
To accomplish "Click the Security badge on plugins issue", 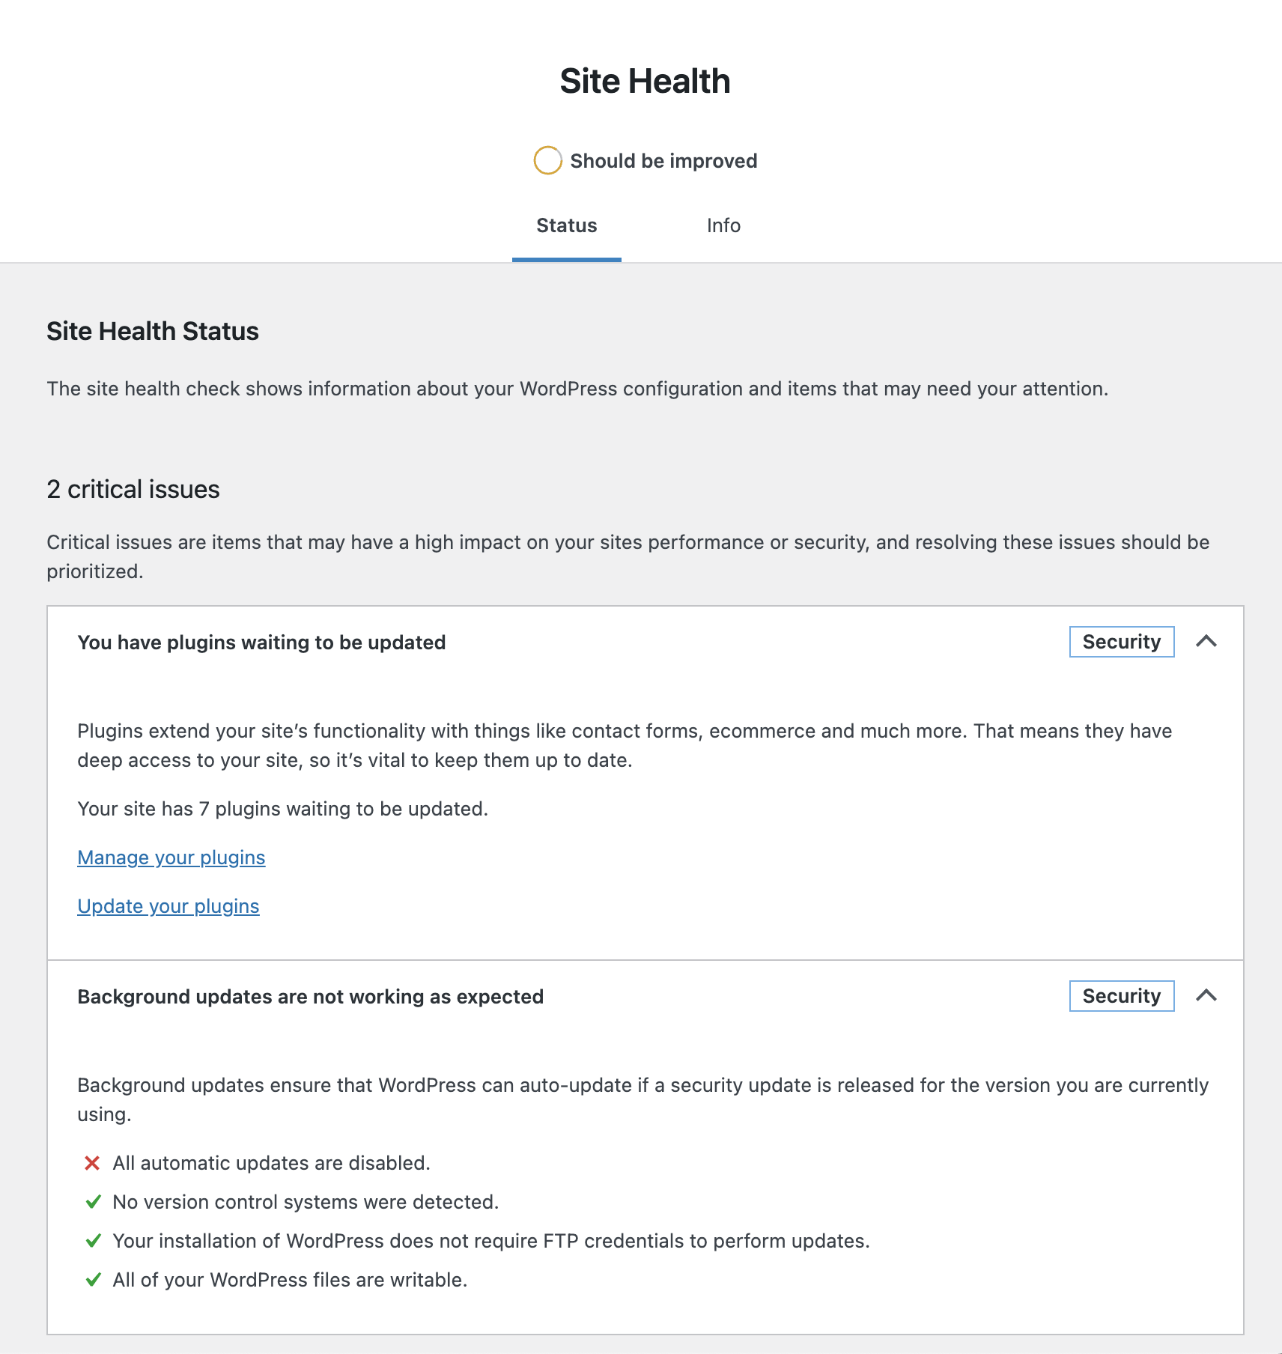I will click(1122, 642).
